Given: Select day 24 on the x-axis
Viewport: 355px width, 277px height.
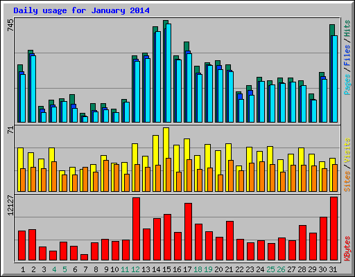Looking at the screenshot, I should (x=260, y=269).
